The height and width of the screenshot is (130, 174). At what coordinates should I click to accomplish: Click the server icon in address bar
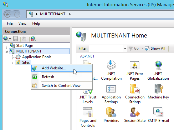31,14
